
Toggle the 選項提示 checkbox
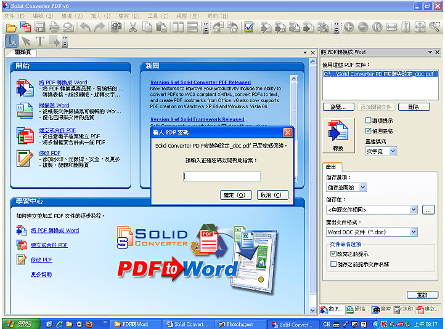tap(368, 121)
